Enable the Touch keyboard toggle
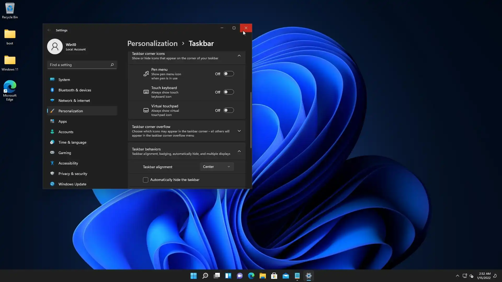502x282 pixels. [229, 92]
